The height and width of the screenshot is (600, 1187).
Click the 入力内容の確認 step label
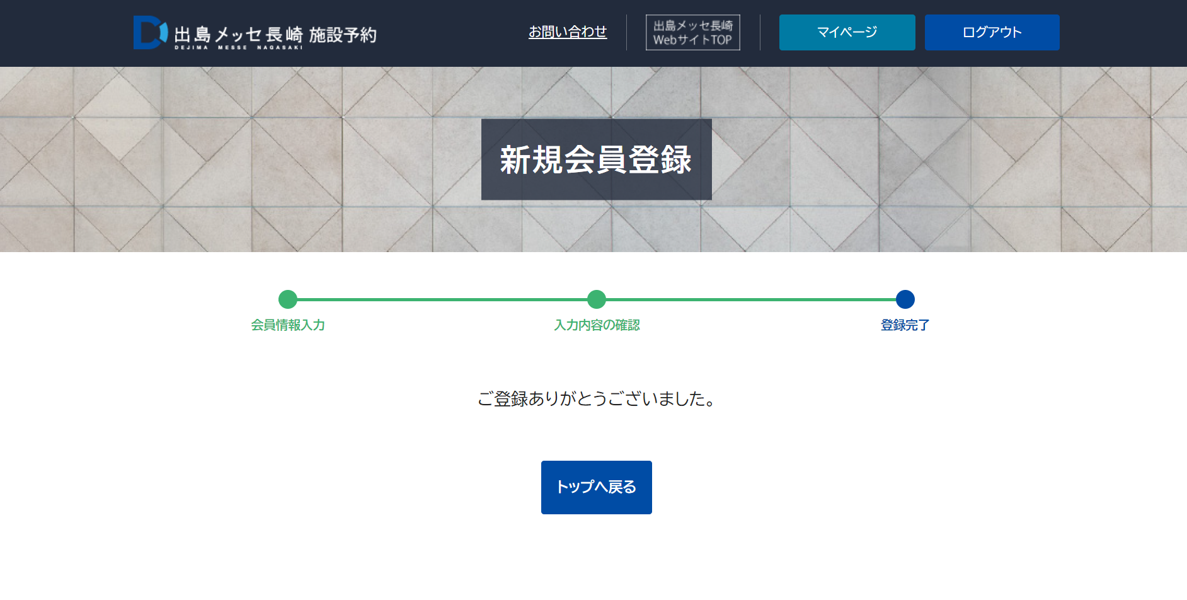click(596, 325)
